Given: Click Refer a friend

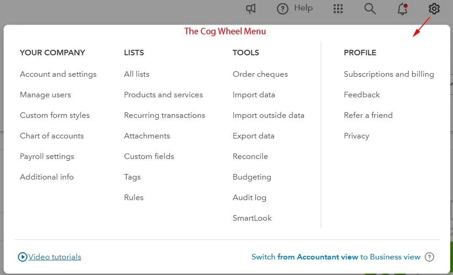Looking at the screenshot, I should tap(368, 115).
